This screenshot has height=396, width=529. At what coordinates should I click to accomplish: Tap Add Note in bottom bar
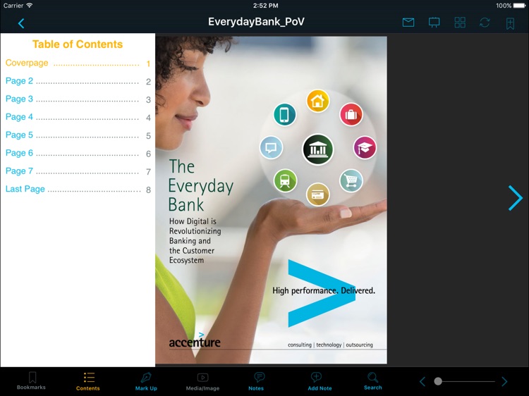tap(320, 381)
